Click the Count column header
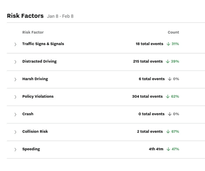 pyautogui.click(x=173, y=32)
